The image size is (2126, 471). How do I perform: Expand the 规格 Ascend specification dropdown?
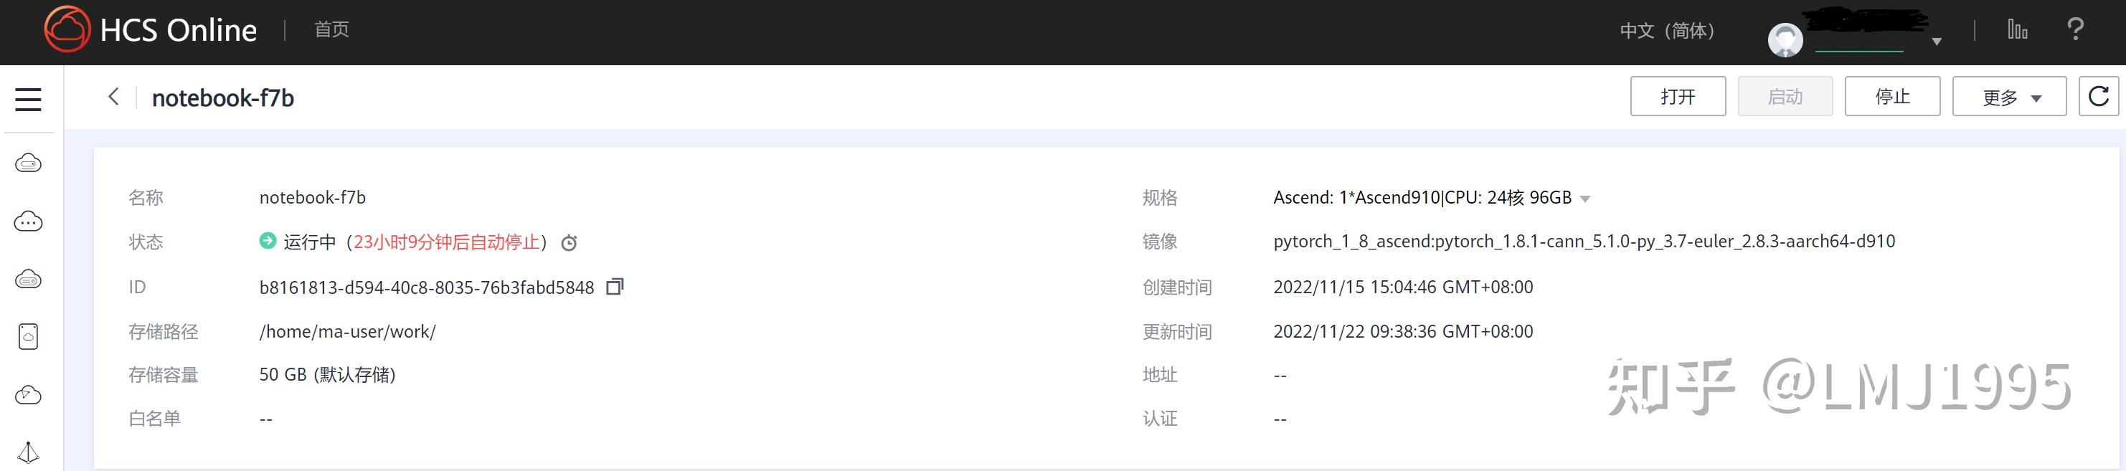1585,198
